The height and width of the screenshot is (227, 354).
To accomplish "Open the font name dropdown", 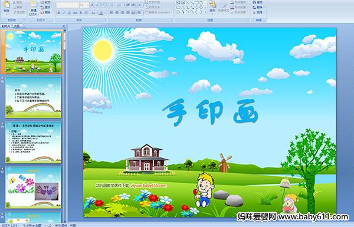I will click(x=77, y=5).
